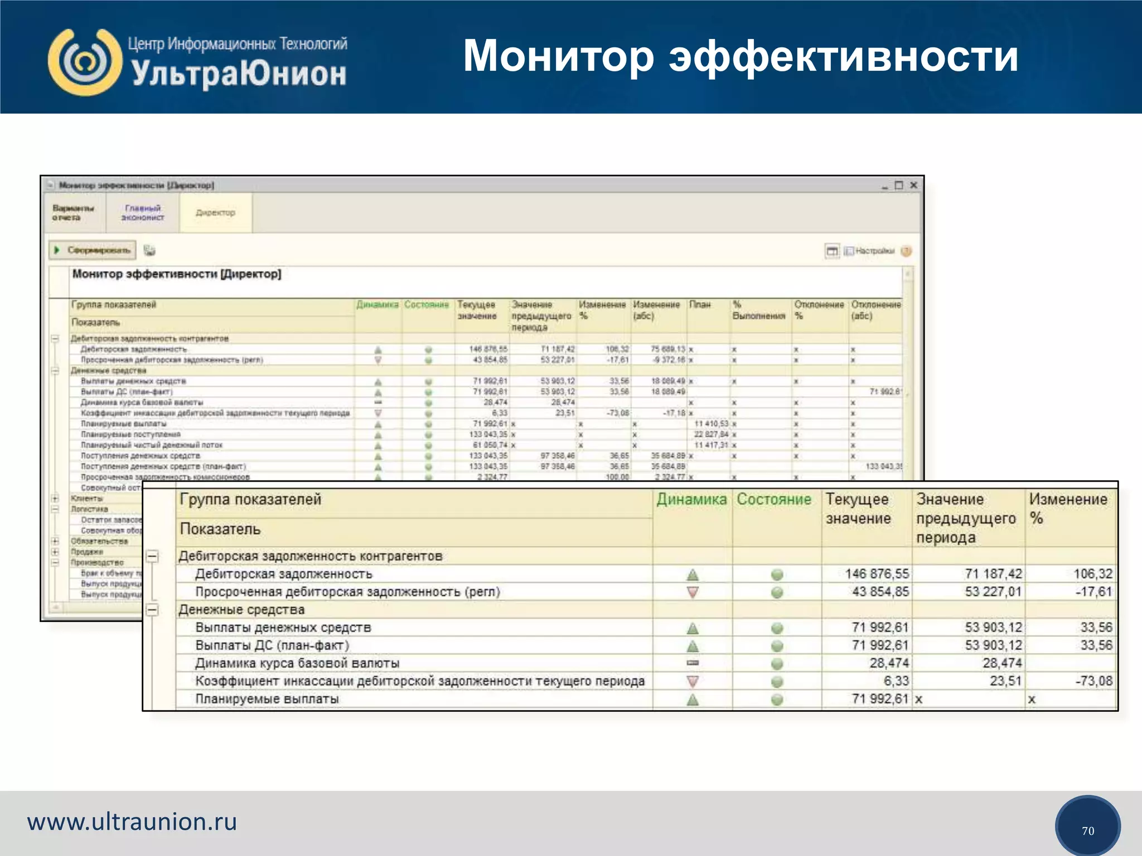Select the Директор tab
This screenshot has width=1142, height=856.
pyautogui.click(x=215, y=213)
